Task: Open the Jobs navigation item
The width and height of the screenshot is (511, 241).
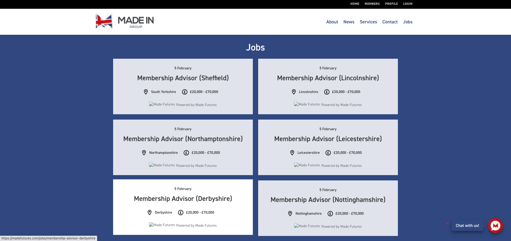Action: point(407,22)
